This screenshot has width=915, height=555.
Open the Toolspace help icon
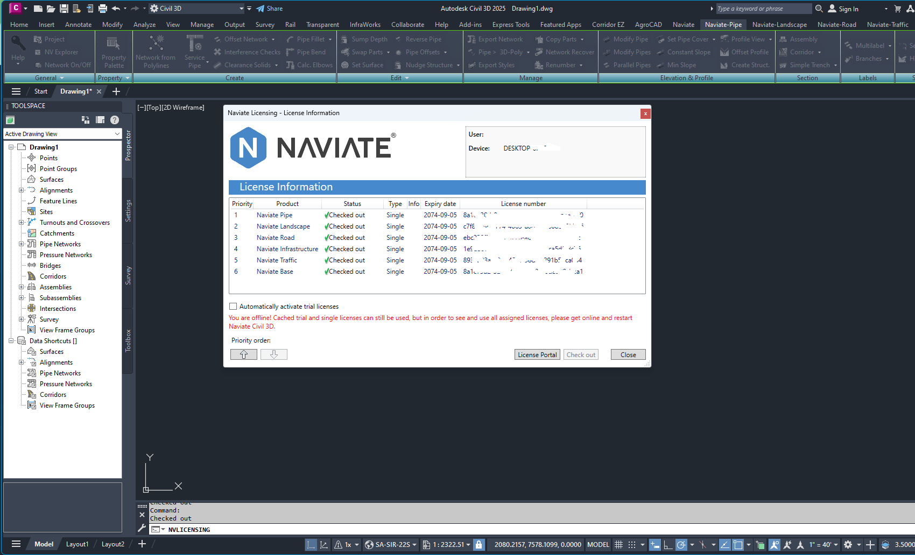click(x=115, y=120)
